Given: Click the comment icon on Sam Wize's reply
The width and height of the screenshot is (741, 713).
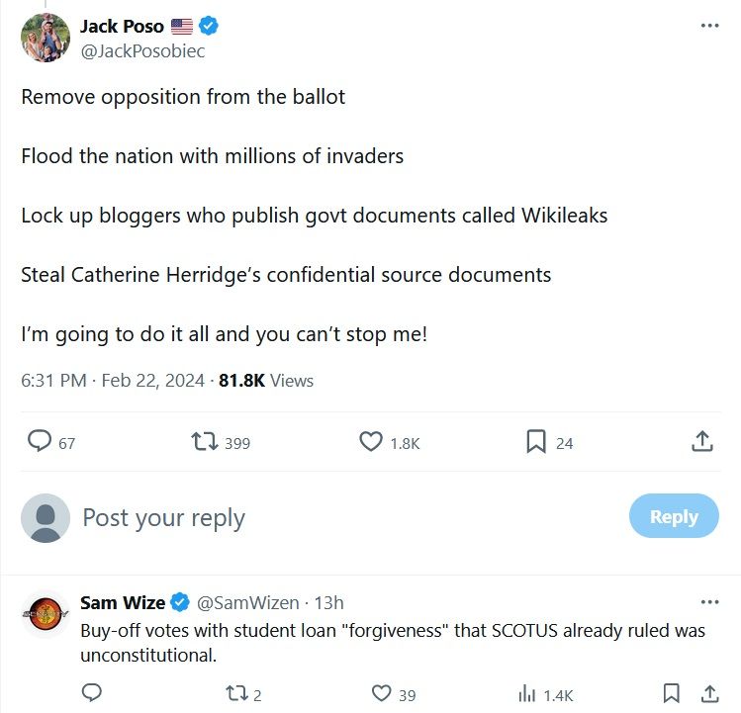Looking at the screenshot, I should pos(92,693).
